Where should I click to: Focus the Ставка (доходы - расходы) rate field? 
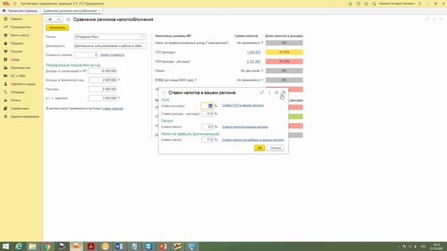207,114
